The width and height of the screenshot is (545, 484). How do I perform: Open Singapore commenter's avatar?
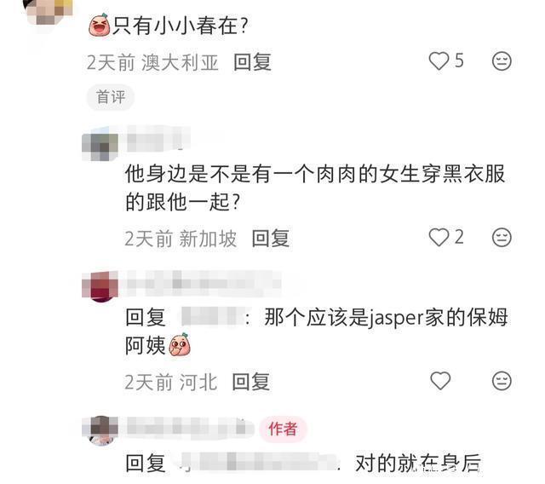(x=100, y=146)
